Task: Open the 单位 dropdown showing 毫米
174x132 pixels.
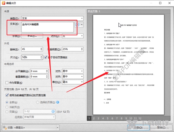Action: pos(73,82)
